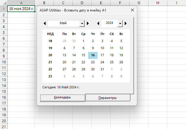Go to previous month arrow

45,23
